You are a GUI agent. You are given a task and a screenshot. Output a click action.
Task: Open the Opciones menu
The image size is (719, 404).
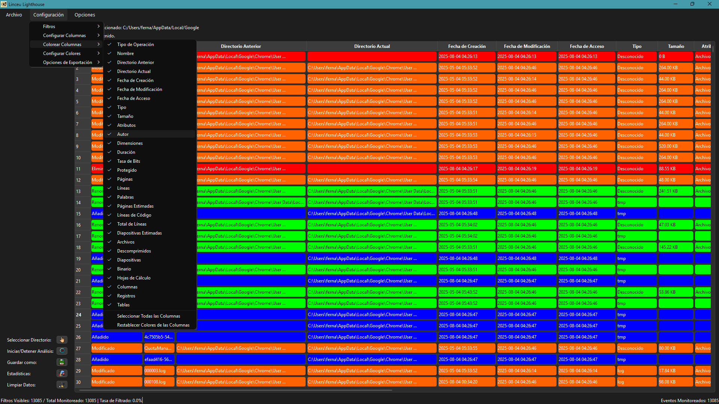click(85, 15)
